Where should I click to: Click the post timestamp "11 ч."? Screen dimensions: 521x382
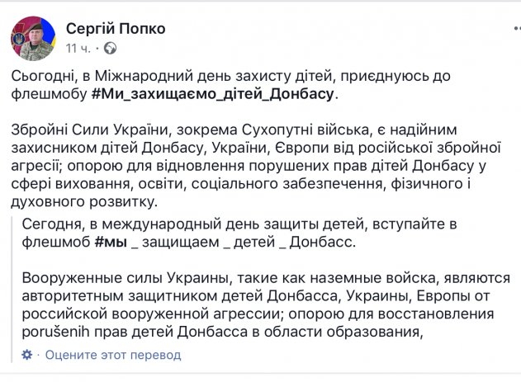click(x=79, y=48)
